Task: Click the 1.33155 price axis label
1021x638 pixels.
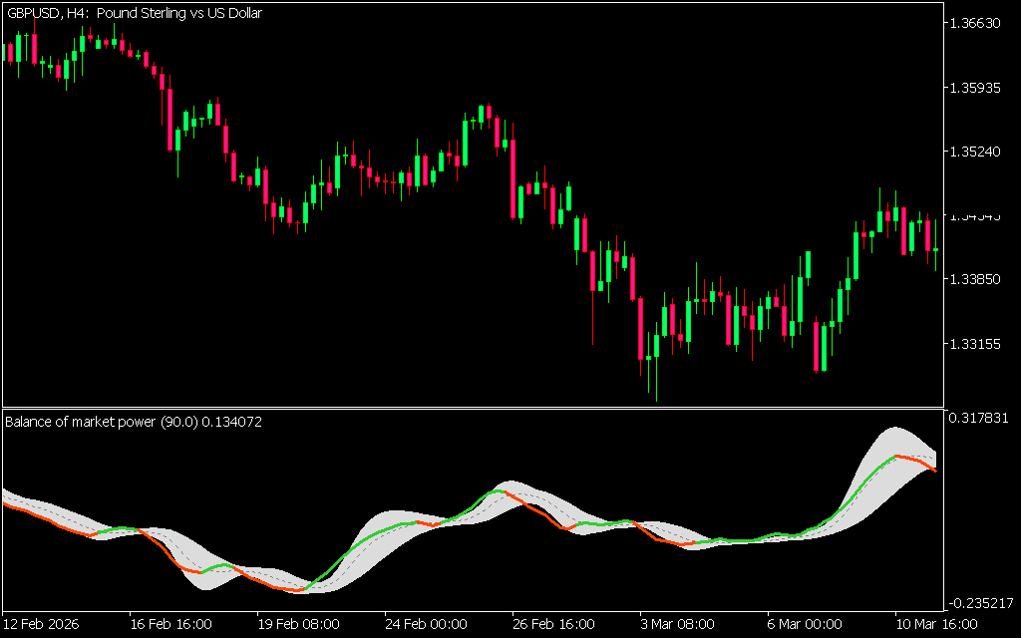Action: (977, 345)
